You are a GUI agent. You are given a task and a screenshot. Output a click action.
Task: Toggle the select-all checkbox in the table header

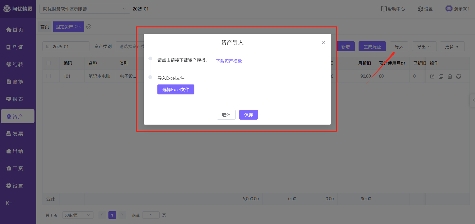point(48,63)
